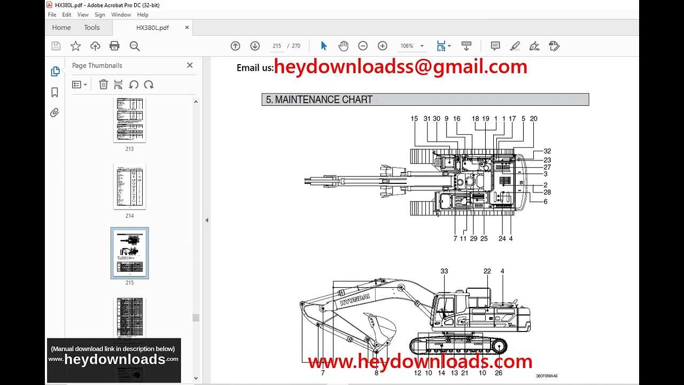Collapse the left pane with the arrow
The image size is (684, 385).
(x=207, y=220)
